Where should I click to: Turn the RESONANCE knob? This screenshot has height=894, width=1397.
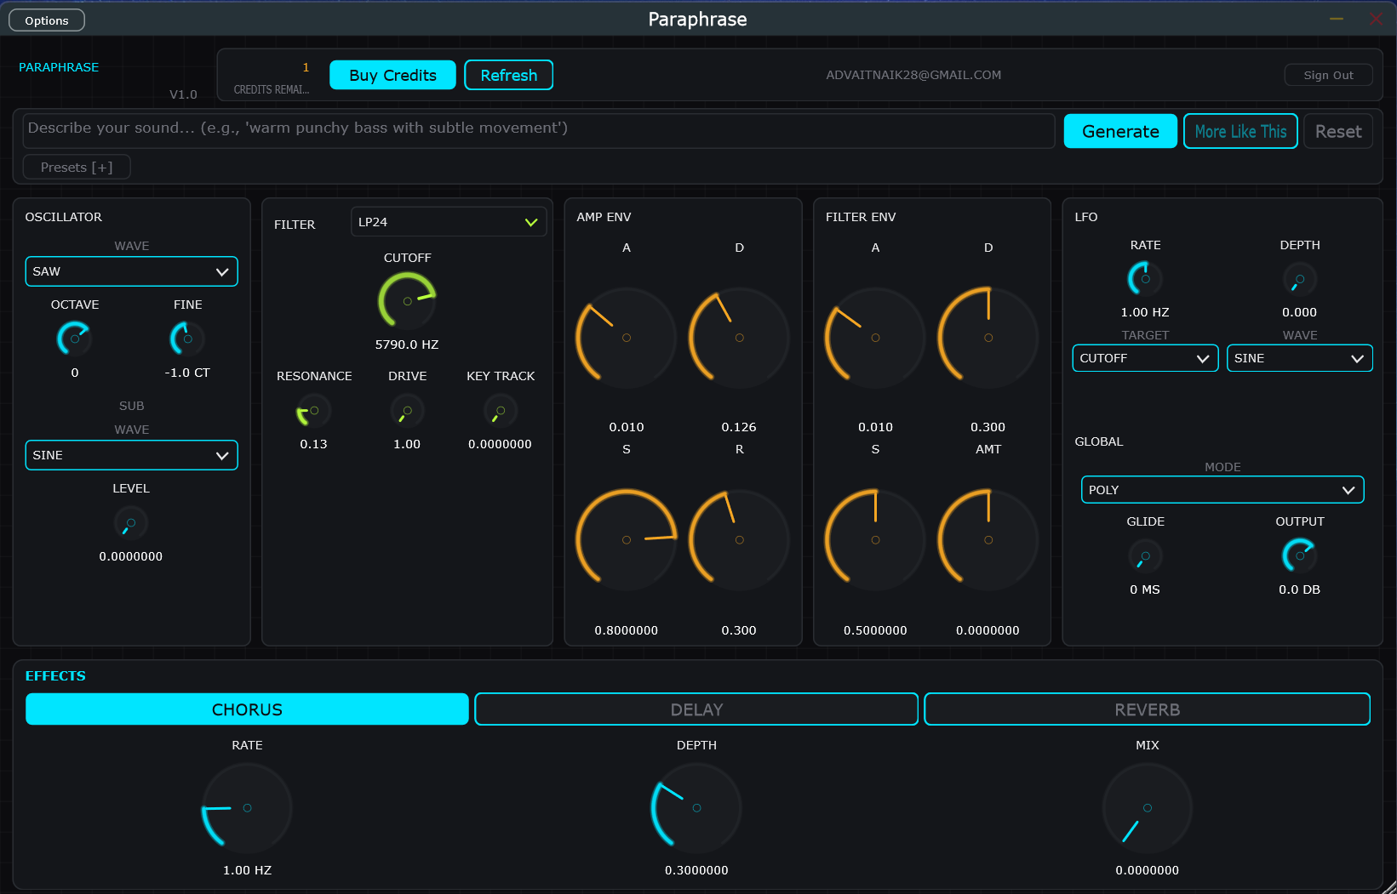313,409
